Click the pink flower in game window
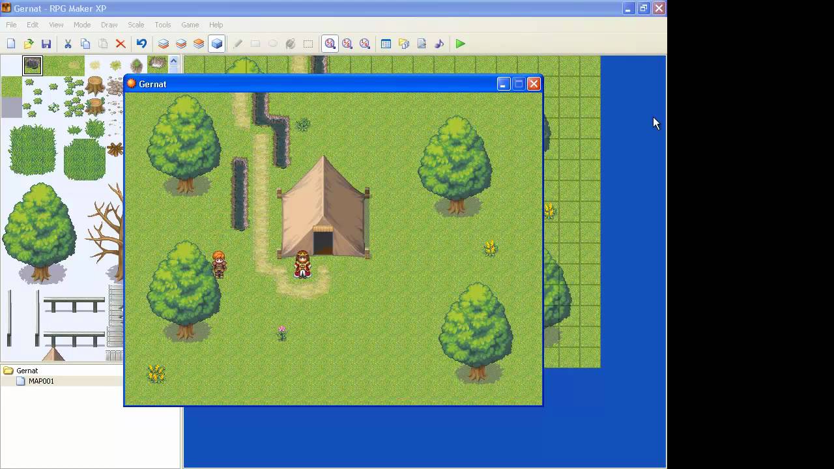This screenshot has height=469, width=834. (281, 333)
